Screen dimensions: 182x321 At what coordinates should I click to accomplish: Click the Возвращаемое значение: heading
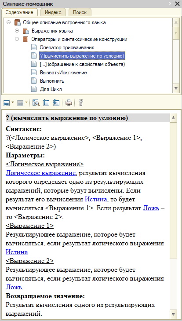pos(45,296)
